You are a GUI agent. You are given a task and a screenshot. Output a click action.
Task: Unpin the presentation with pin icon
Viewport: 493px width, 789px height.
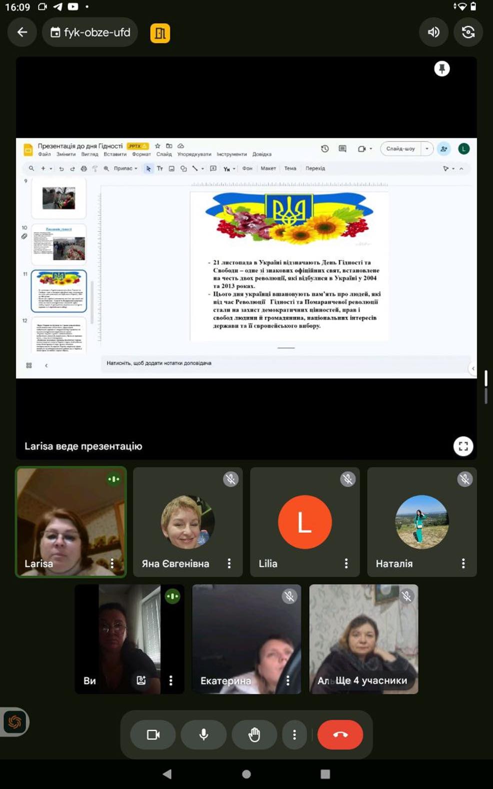[x=441, y=69]
